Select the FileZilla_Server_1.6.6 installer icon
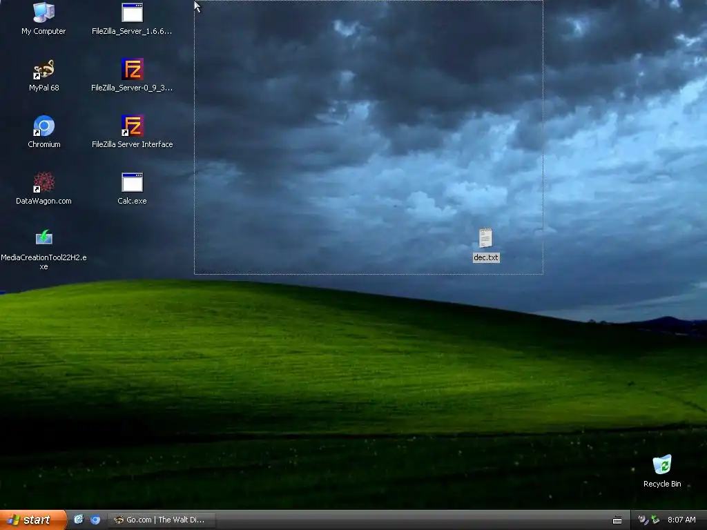707x530 pixels. point(132,12)
